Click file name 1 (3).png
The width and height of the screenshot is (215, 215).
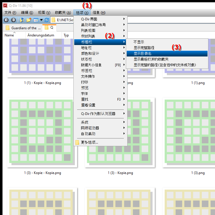point(198,173)
